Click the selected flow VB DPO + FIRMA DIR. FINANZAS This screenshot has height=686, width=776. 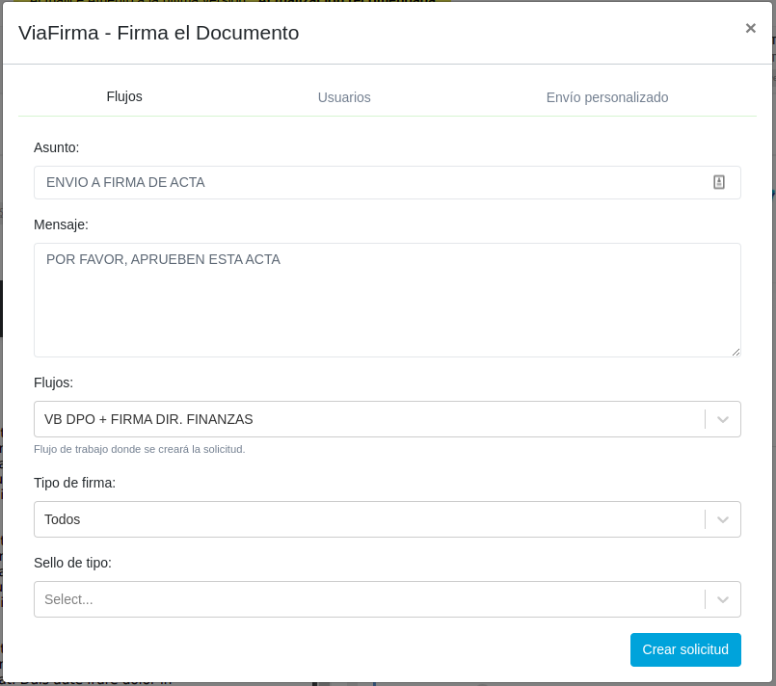pyautogui.click(x=148, y=419)
